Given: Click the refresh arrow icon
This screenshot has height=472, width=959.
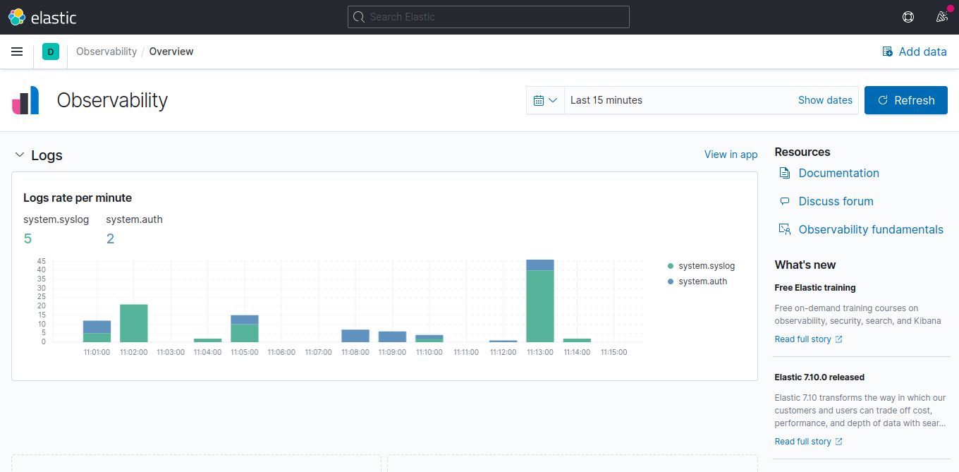Looking at the screenshot, I should click(x=882, y=100).
